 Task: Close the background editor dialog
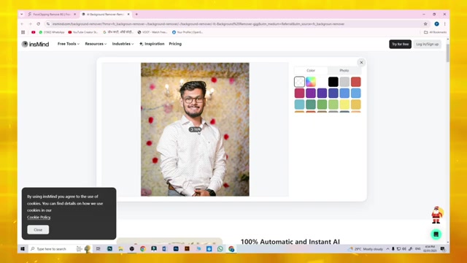coord(361,62)
